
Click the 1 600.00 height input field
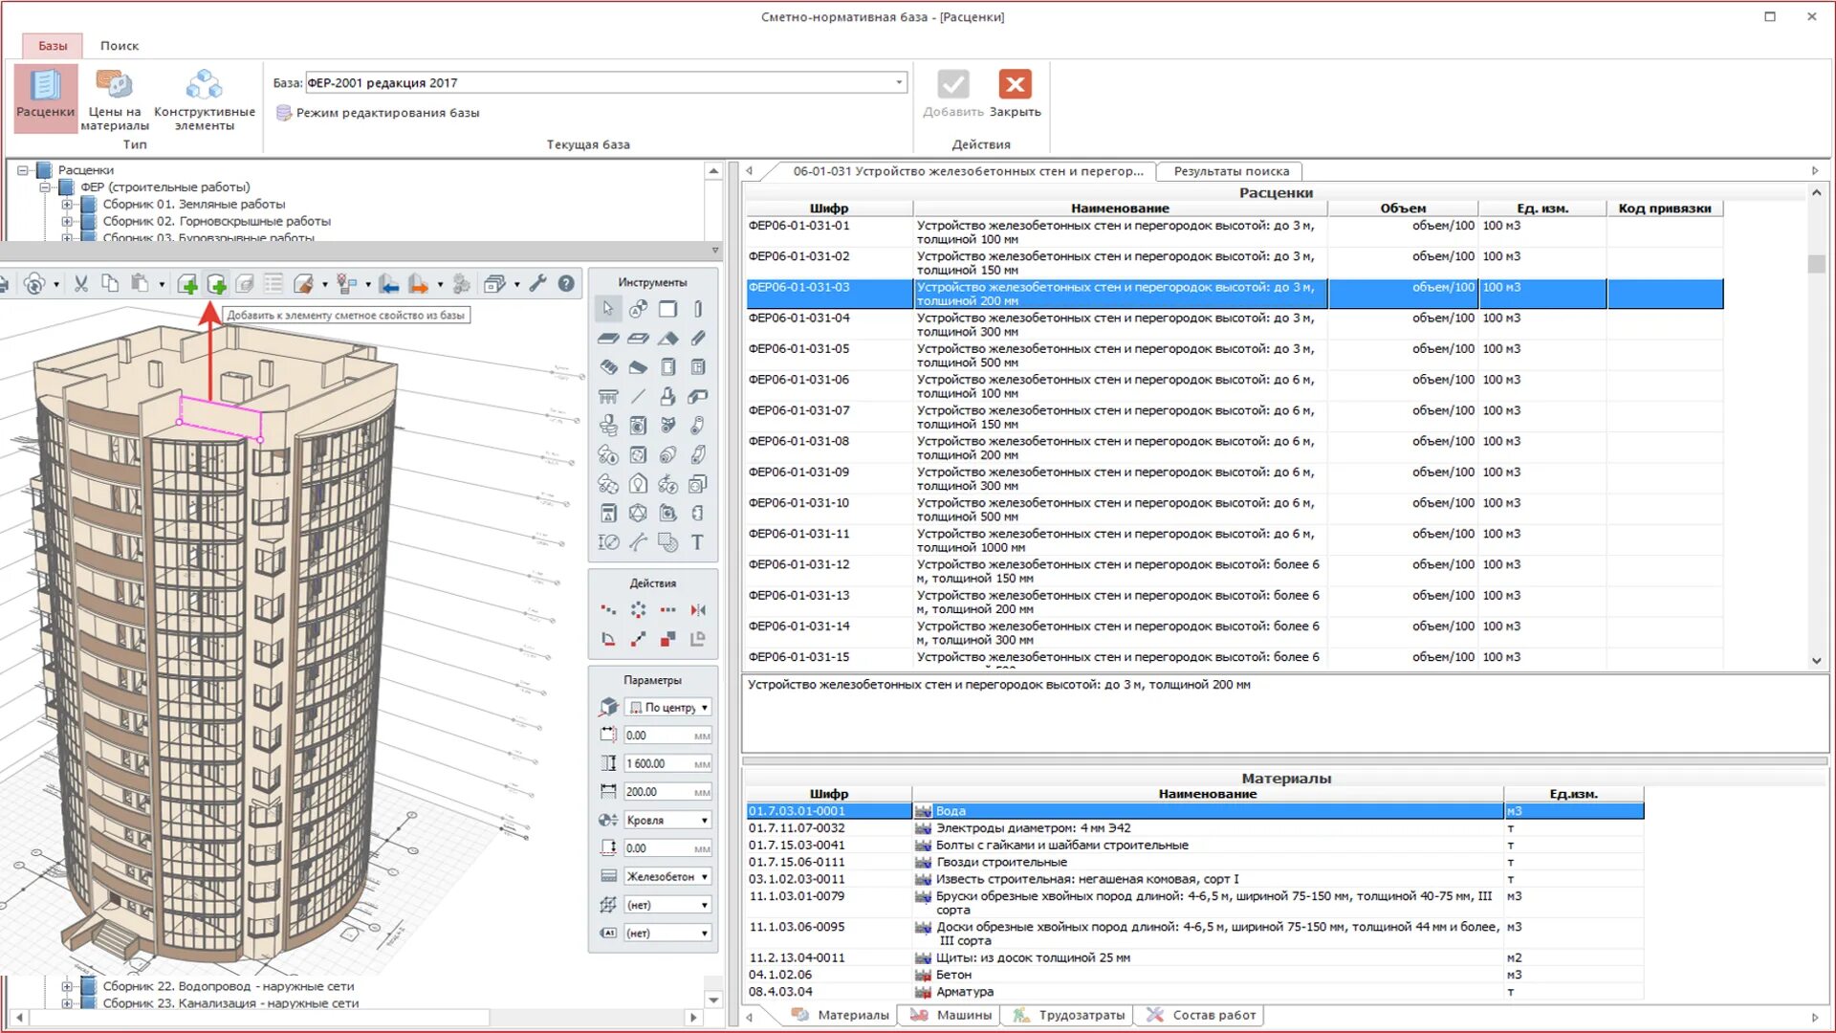[x=658, y=764]
